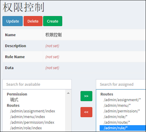Select /admin/assignment/* in assigned routes
This screenshot has width=146, height=132.
[122, 100]
